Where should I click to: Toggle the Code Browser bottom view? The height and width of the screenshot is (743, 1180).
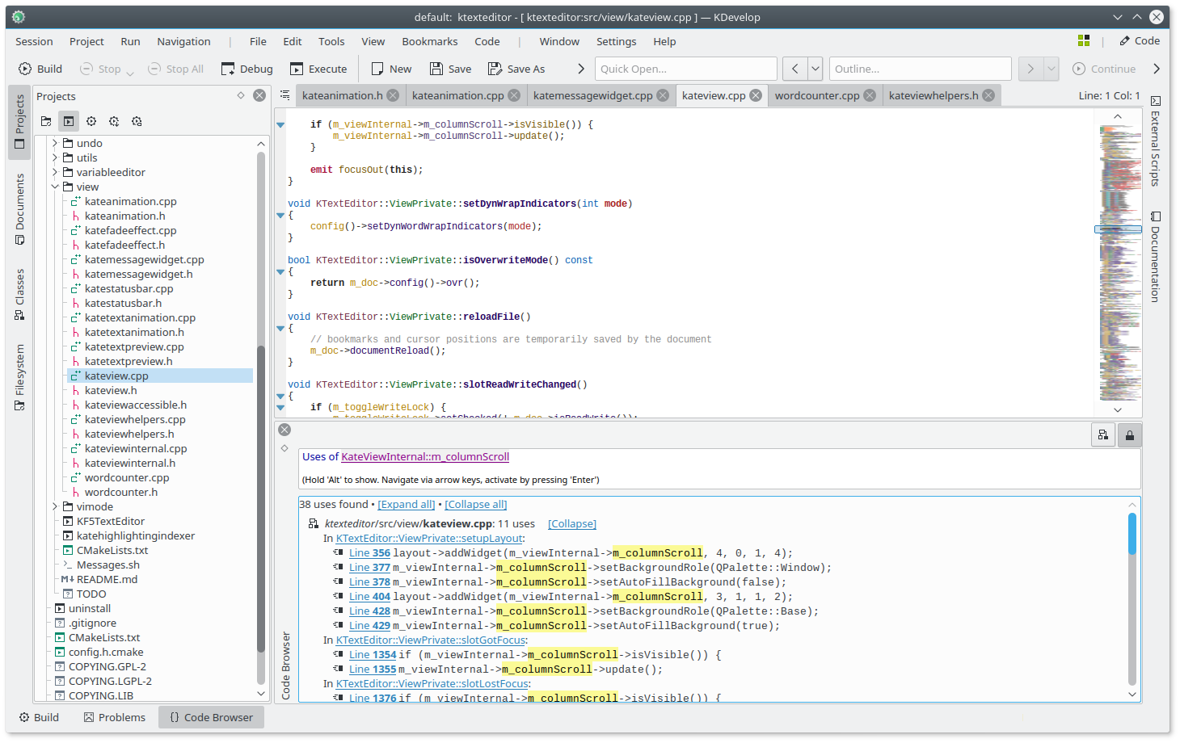click(x=211, y=717)
